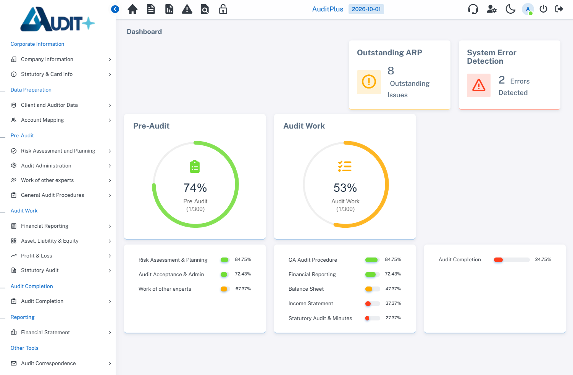Open the Home dashboard icon
573x375 pixels.
point(132,9)
